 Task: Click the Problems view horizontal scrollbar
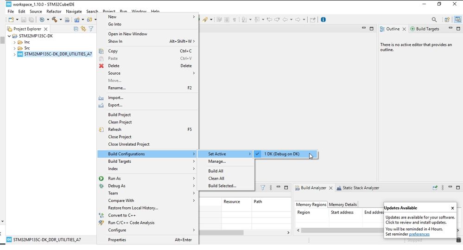click(222, 232)
